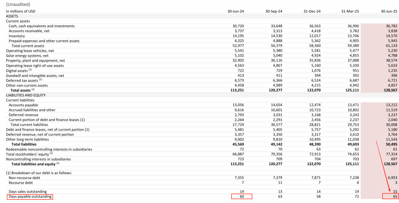The width and height of the screenshot is (399, 203).
Task: Select 'Prepaid expenses and other current assets'
Action: [x=44, y=41]
